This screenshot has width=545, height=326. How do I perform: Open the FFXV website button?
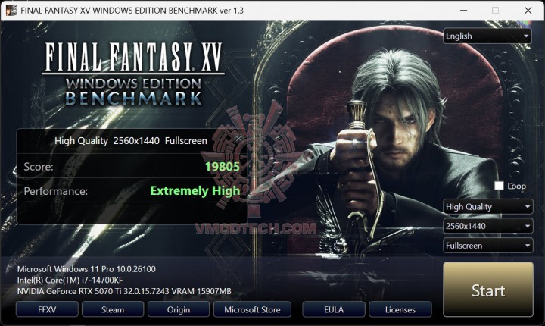47,309
